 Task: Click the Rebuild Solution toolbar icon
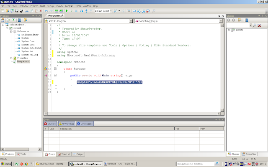(61, 11)
